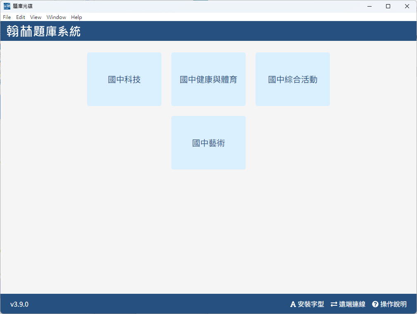Open the 國中健康與體育 subject card

click(x=208, y=79)
